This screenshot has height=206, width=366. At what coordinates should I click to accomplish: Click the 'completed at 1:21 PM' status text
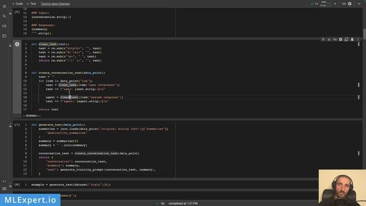183,204
